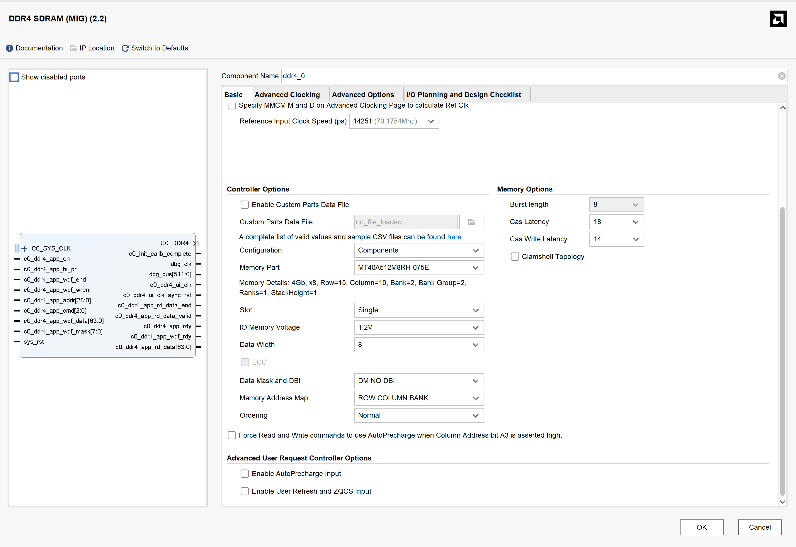
Task: Open the Cas Latency dropdown
Action: pos(616,222)
